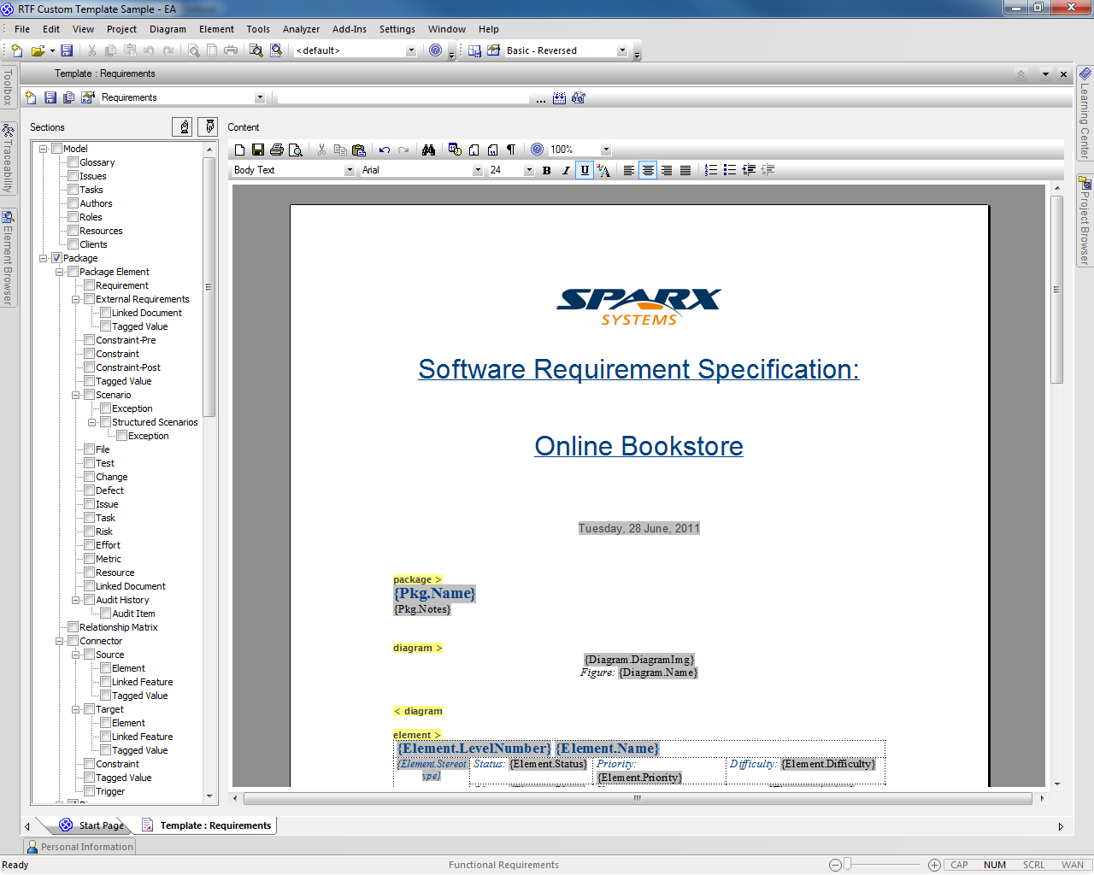Click the undo arrow in Content toolbar
Viewport: 1094px width, 875px height.
385,150
